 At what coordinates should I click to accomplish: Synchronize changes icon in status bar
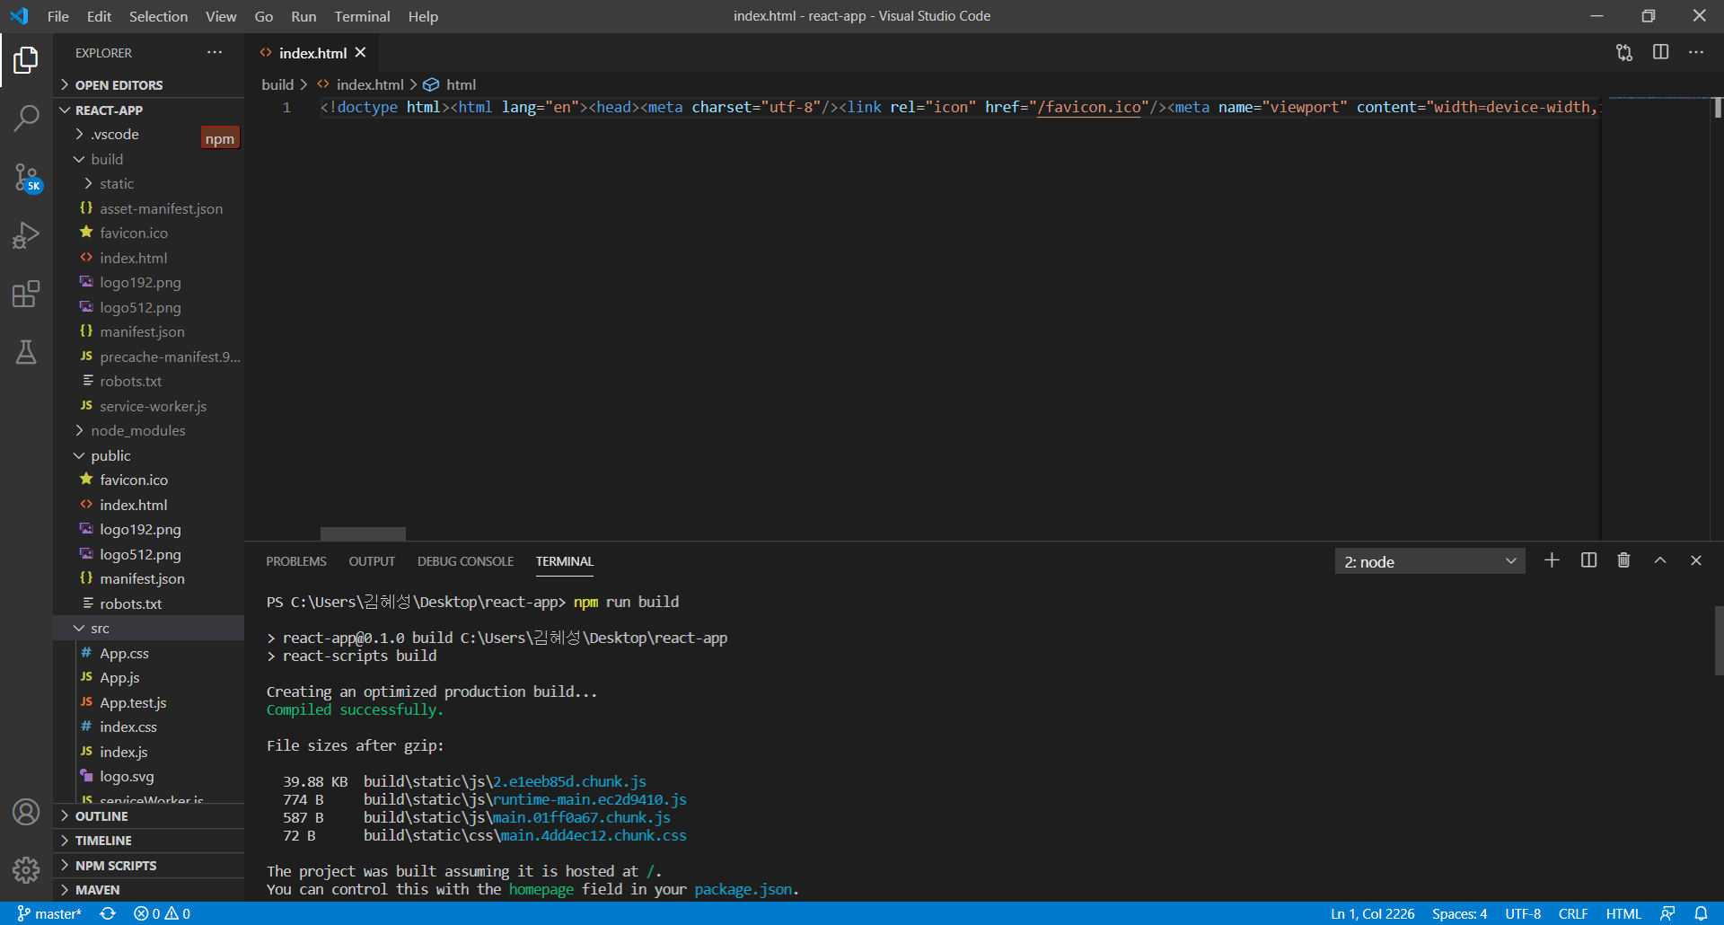108,913
